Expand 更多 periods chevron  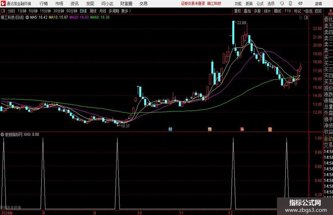click(130, 11)
